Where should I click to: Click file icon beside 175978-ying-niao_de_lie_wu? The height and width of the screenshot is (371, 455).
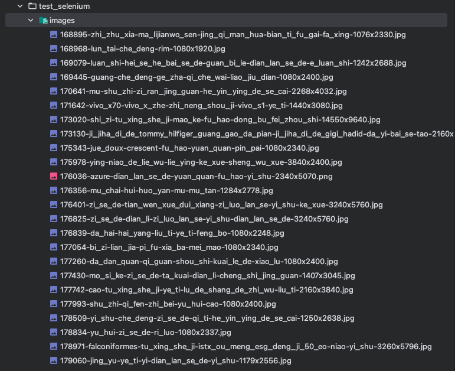tap(54, 162)
